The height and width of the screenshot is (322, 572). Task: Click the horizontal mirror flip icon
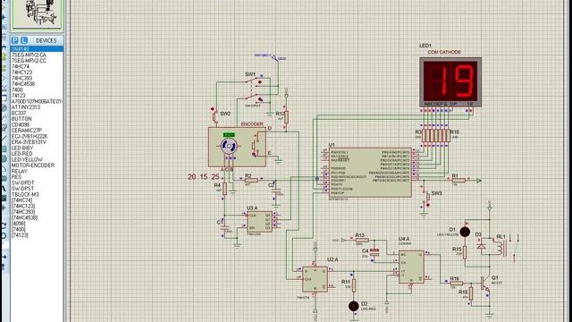pos(4,258)
